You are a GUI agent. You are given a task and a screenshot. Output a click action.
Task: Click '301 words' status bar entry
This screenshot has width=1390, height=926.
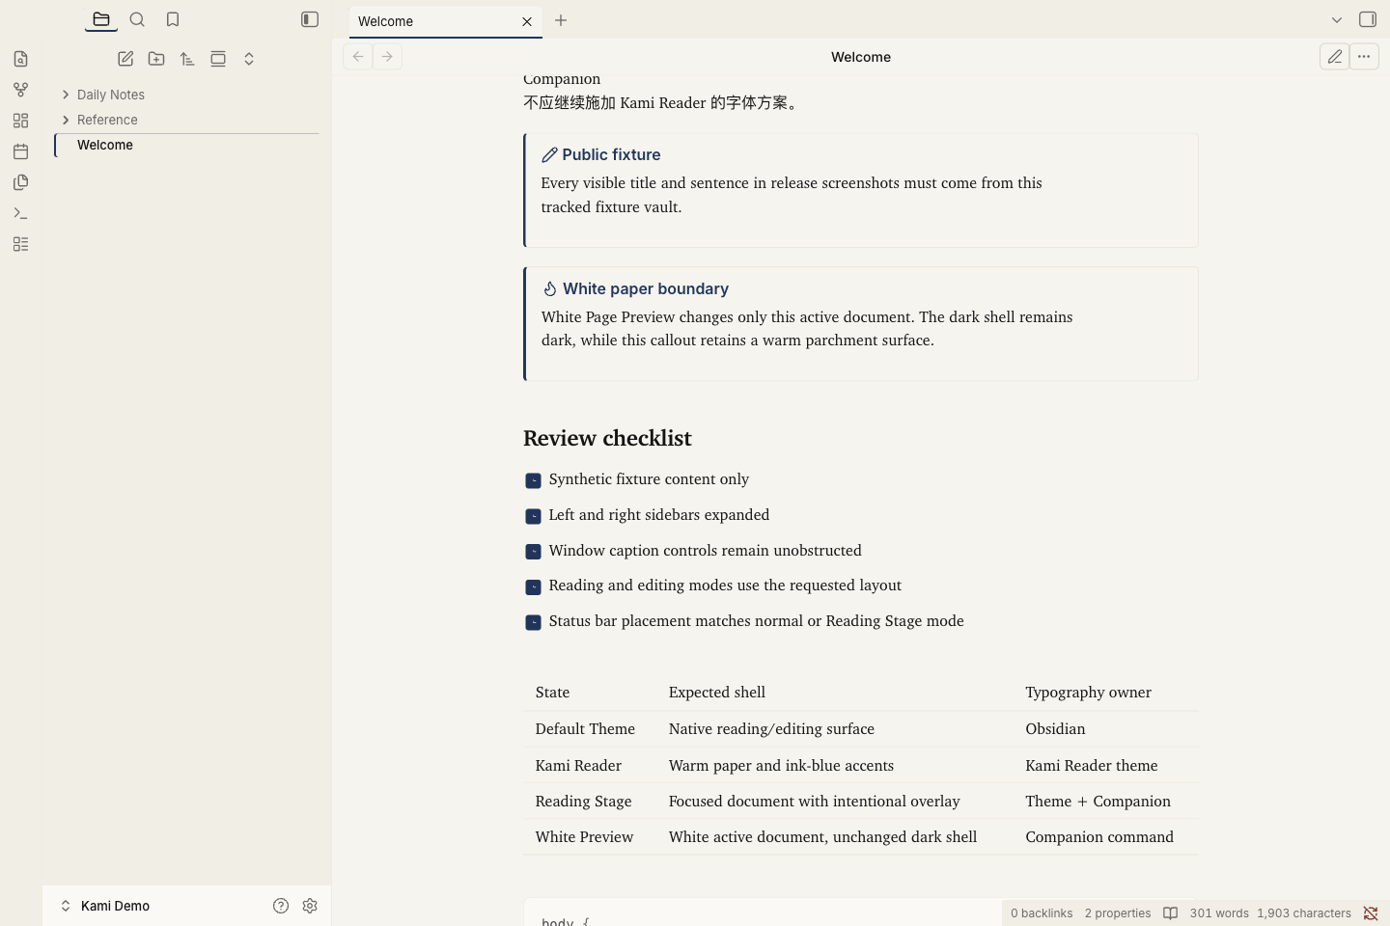[x=1219, y=913]
